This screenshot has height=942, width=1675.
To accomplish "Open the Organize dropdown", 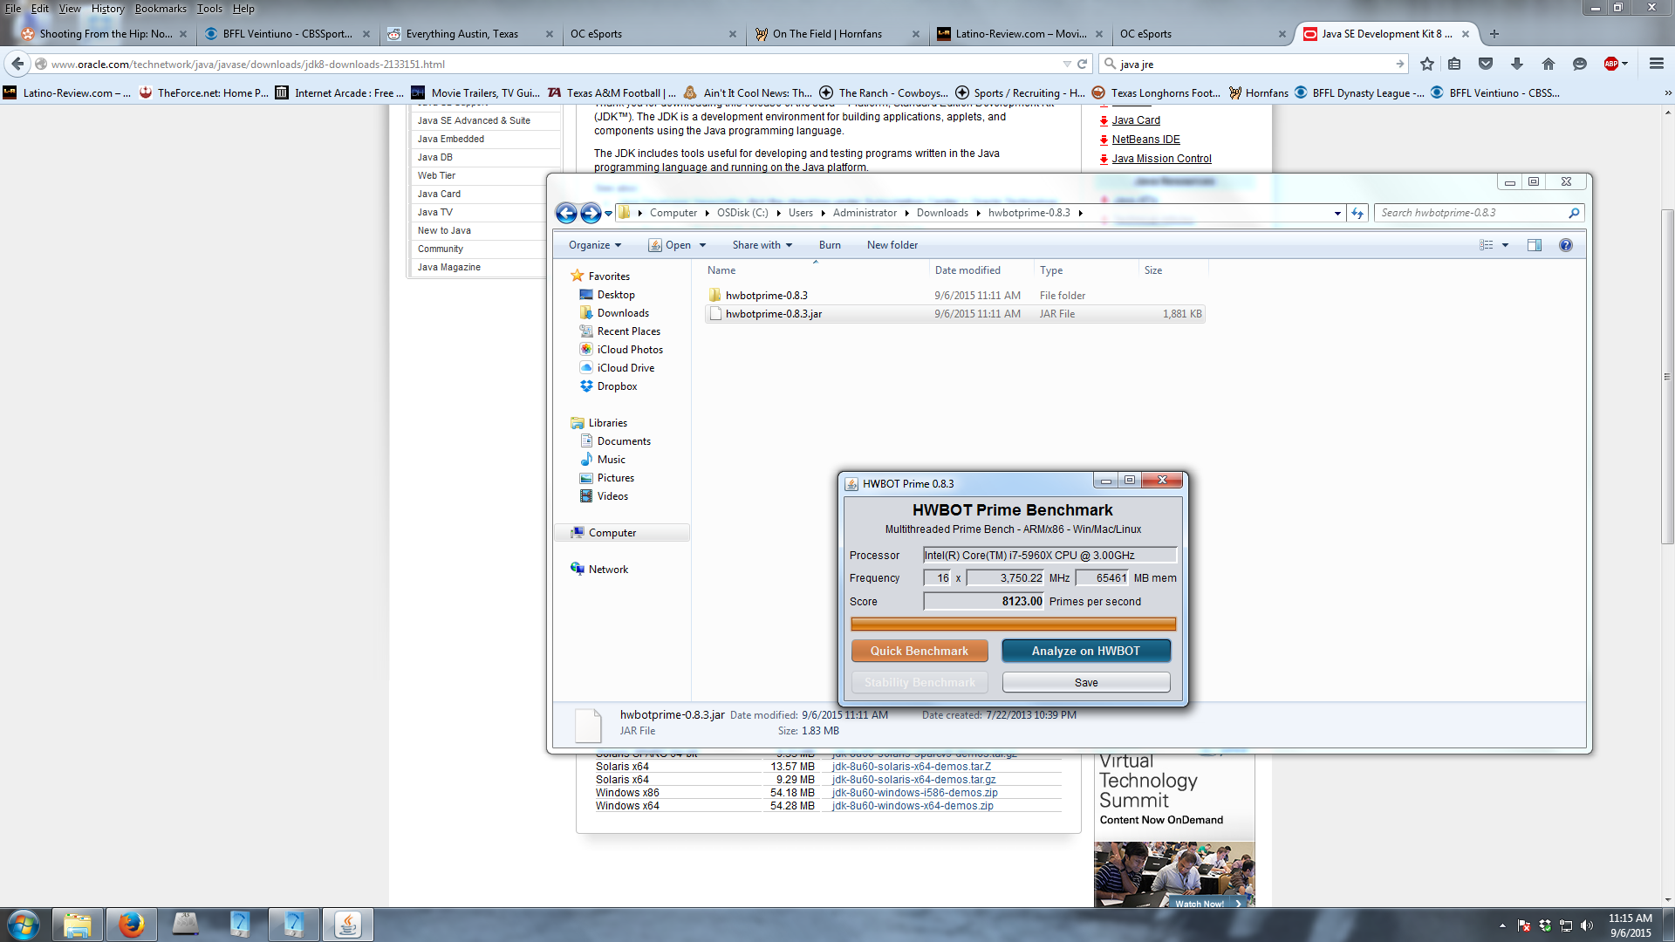I will [x=595, y=245].
